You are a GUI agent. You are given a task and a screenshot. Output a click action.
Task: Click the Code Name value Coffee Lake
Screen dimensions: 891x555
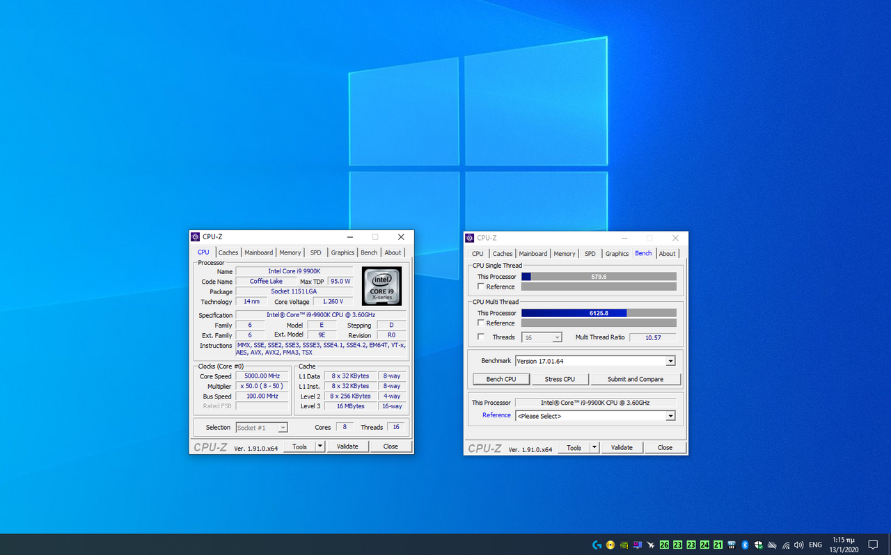(267, 282)
